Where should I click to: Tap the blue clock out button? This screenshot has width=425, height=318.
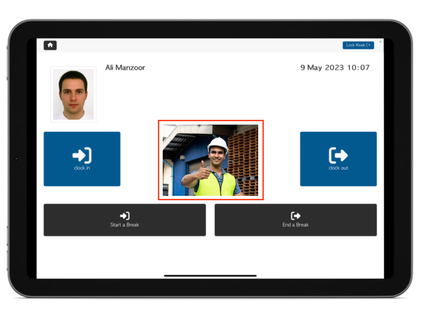338,159
